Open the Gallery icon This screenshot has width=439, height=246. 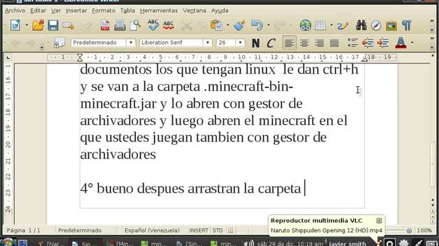pos(392,25)
